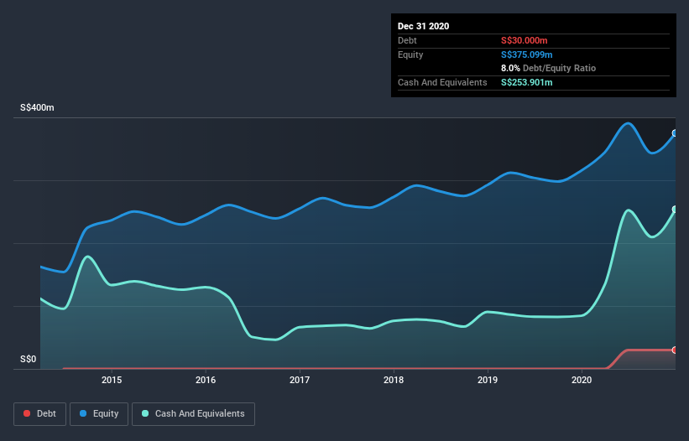Select the Equity endpoint marker at Dec 2020
This screenshot has height=441, width=689.
point(675,133)
